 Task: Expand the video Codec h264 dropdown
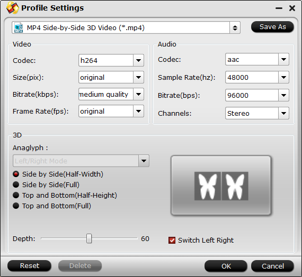click(138, 60)
